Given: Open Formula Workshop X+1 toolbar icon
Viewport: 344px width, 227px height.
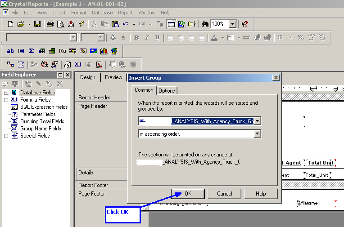Looking at the screenshot, I should [x=78, y=64].
